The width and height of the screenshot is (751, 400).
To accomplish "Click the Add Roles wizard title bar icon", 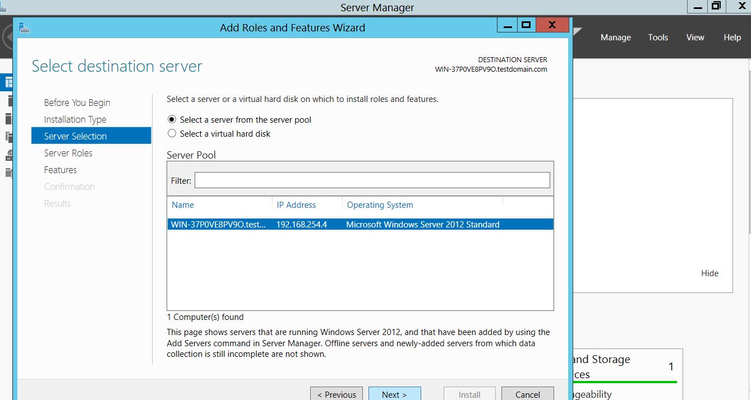I will [24, 27].
